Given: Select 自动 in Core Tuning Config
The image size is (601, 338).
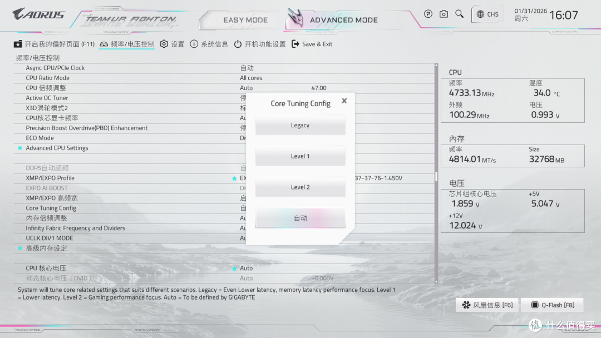Looking at the screenshot, I should click(x=300, y=218).
